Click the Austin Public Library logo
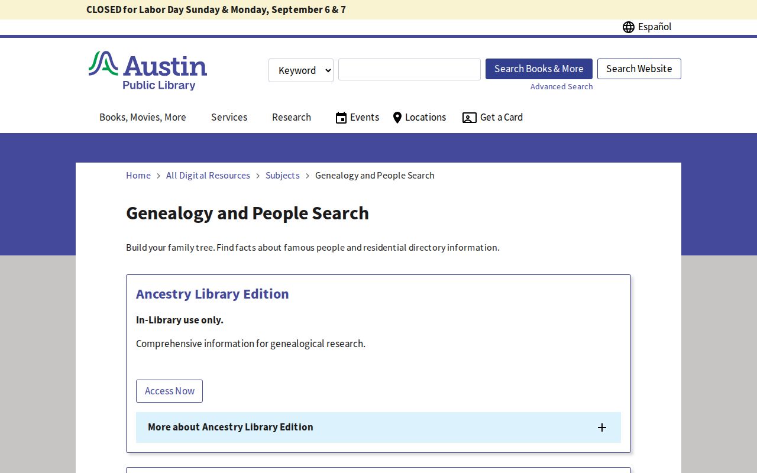757x473 pixels. (x=148, y=70)
